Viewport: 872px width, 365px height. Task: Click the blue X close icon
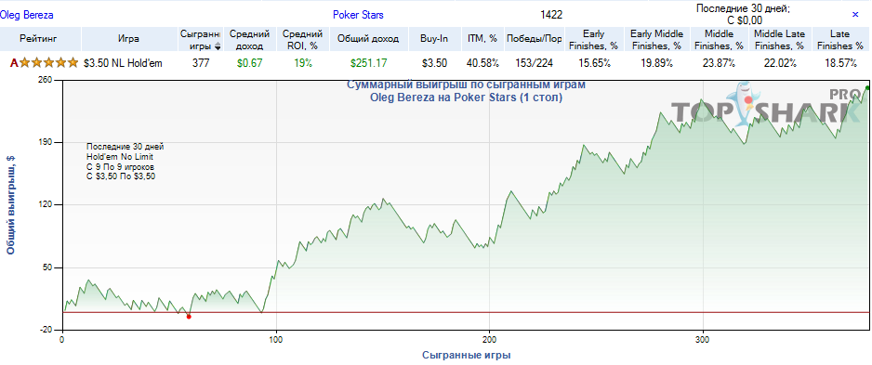[855, 15]
